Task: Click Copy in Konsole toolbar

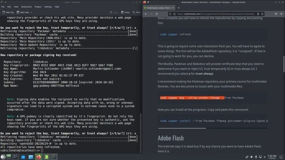Action: [x=114, y=12]
